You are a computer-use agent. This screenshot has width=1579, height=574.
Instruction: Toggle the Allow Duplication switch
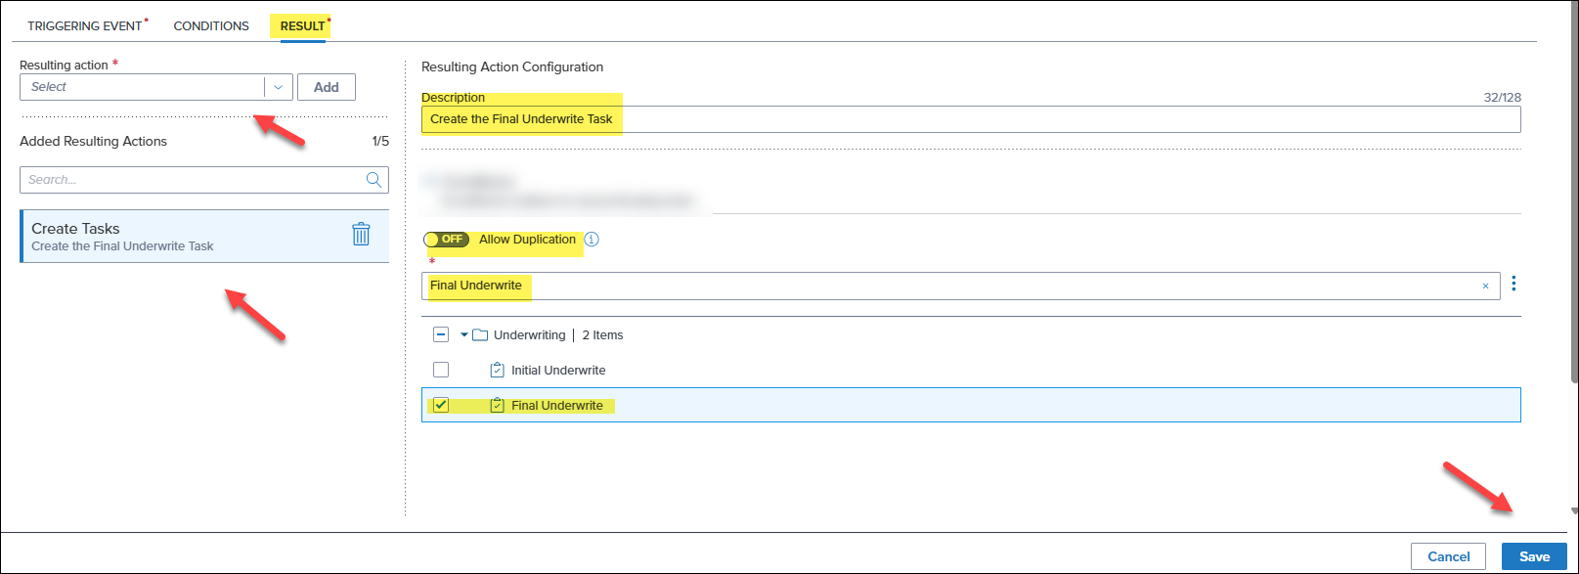(x=446, y=240)
